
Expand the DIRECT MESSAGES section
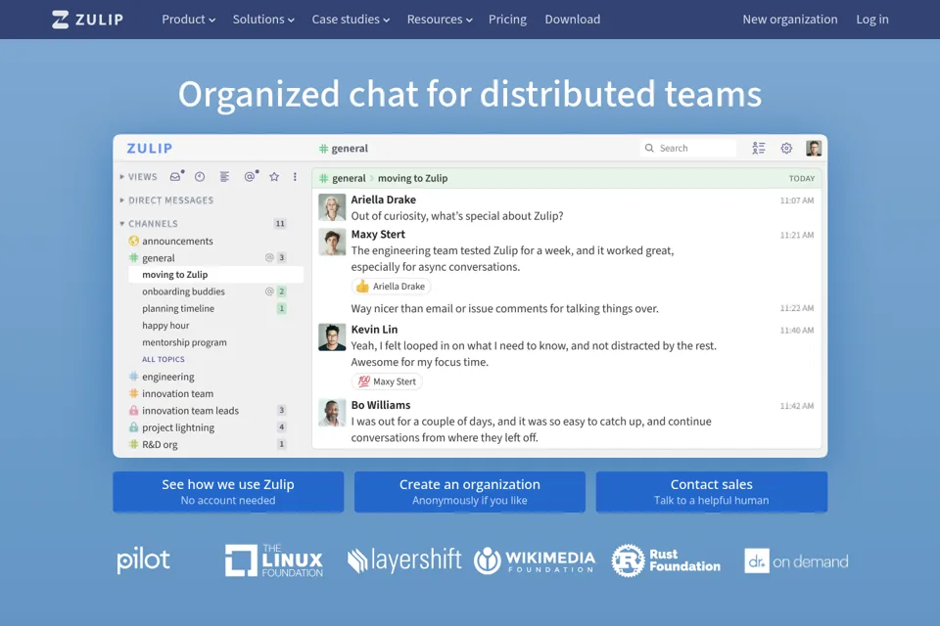coord(166,201)
